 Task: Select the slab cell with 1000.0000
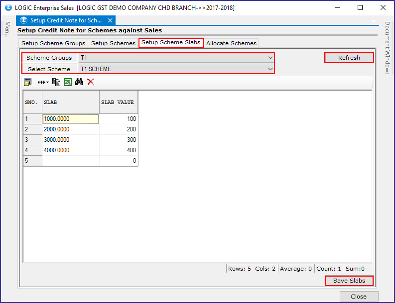(x=71, y=119)
